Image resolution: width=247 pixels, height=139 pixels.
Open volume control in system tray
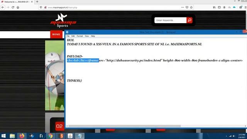(234, 136)
